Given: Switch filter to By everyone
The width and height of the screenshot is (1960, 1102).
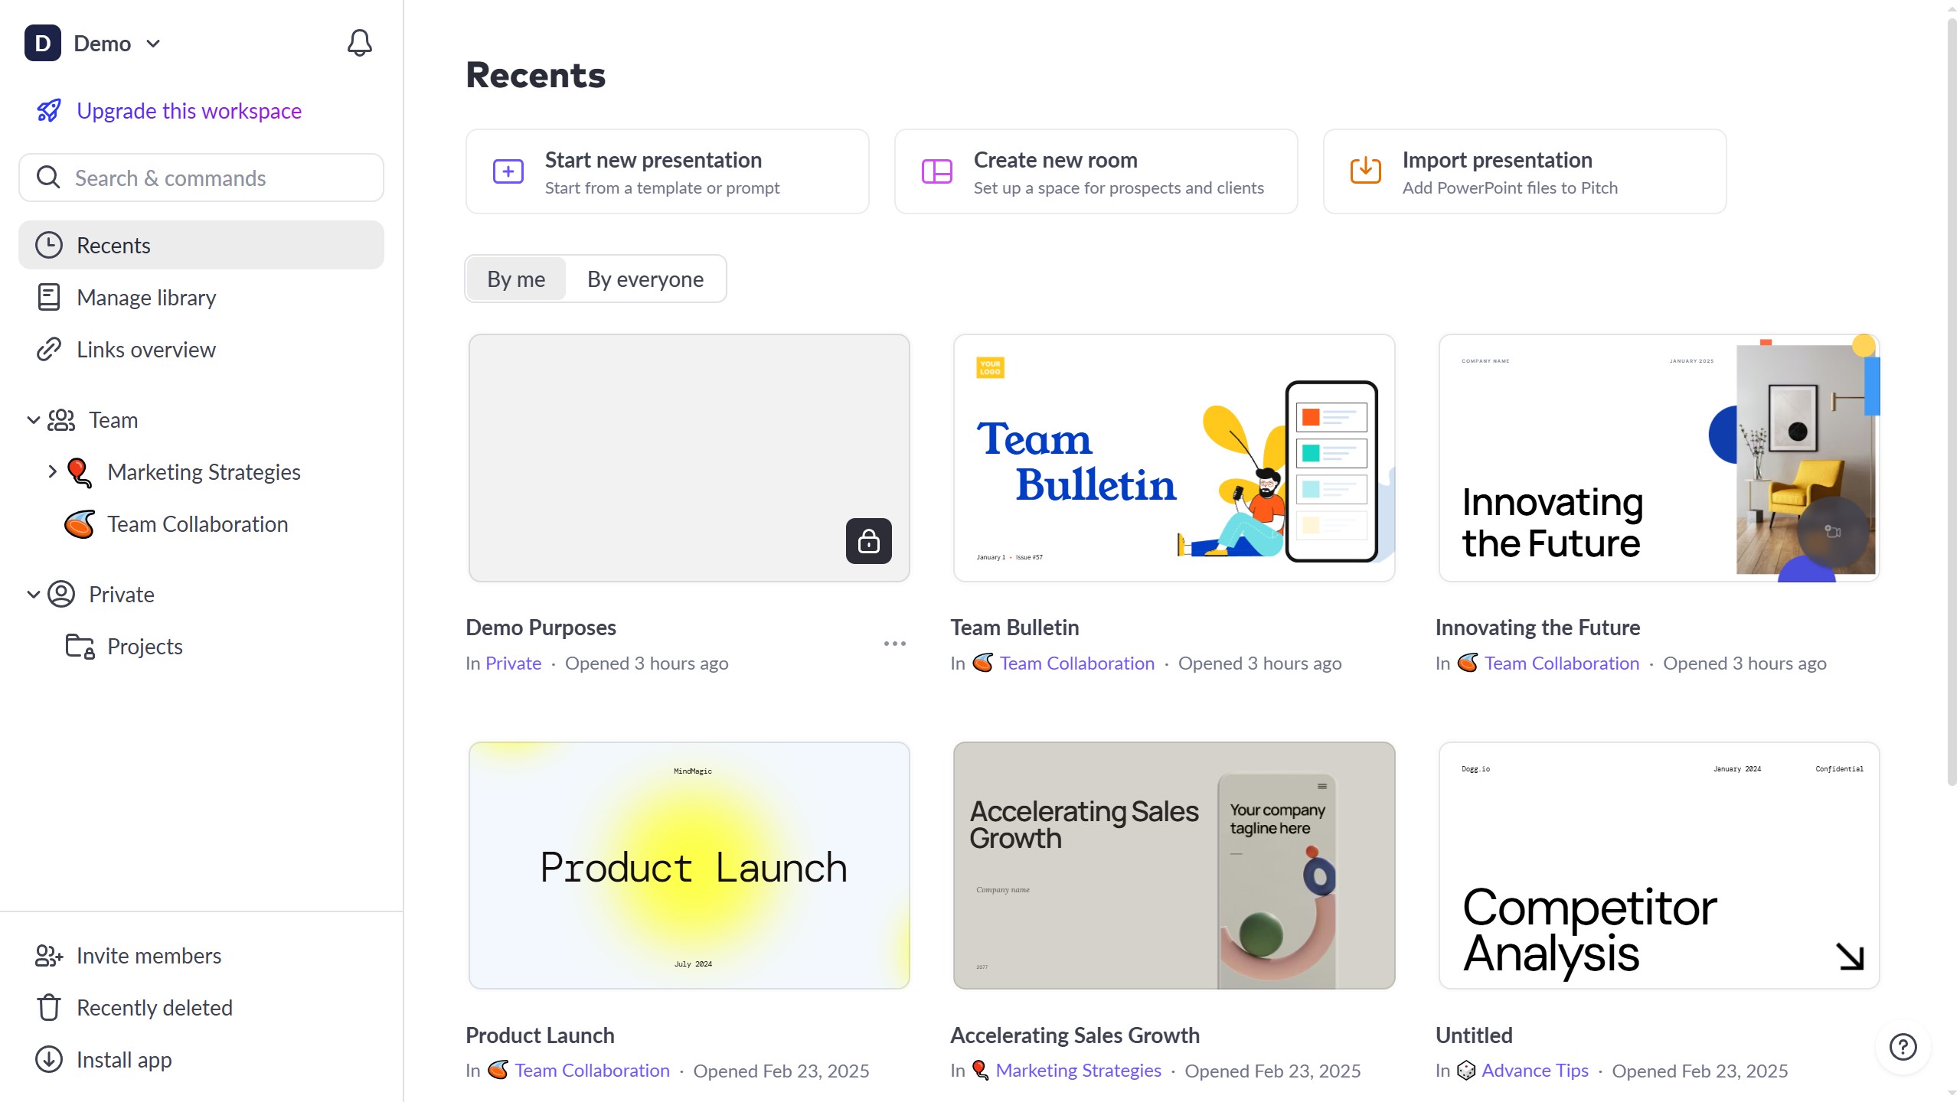Looking at the screenshot, I should [645, 279].
